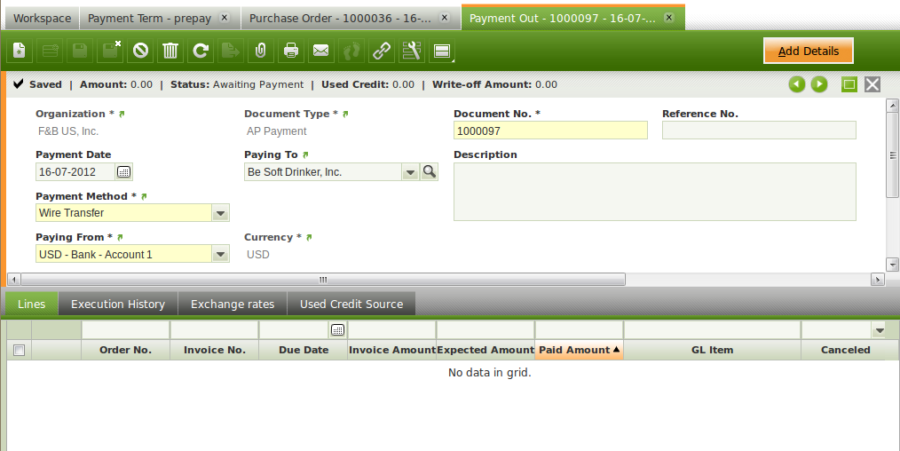Click the chain link icon in toolbar
Screen dimensions: 900x451
click(381, 51)
